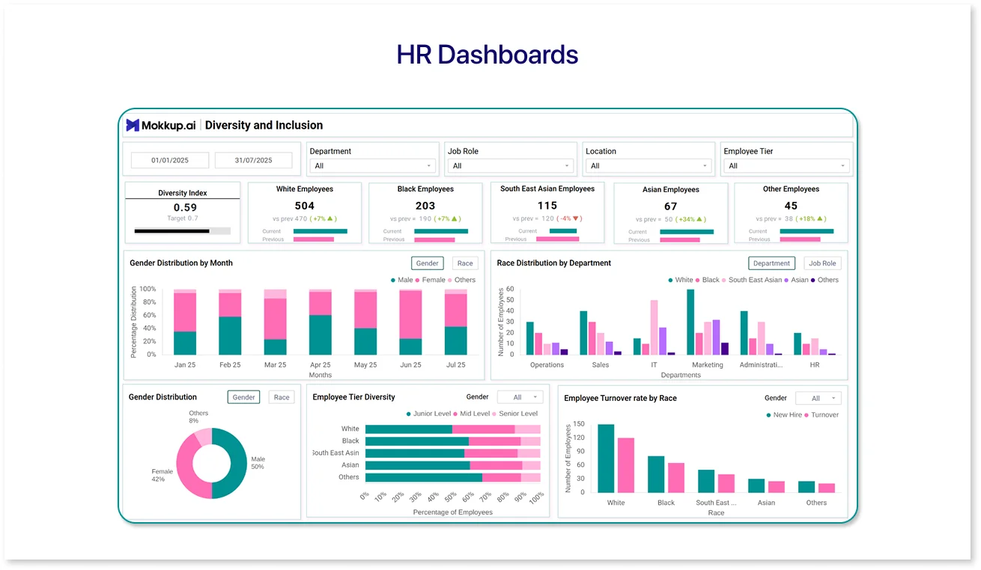This screenshot has height=570, width=981.
Task: Click the Black Employees card value 203
Action: (425, 206)
